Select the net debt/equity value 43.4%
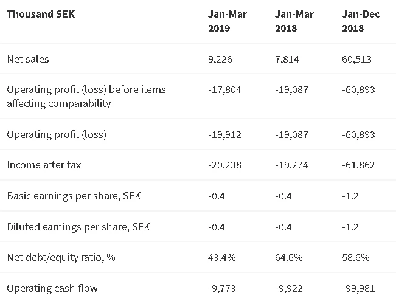Image resolution: width=396 pixels, height=301 pixels. point(222,257)
